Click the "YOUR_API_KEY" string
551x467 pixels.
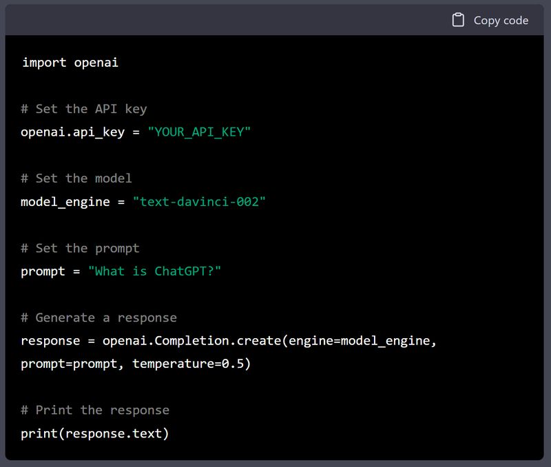199,132
